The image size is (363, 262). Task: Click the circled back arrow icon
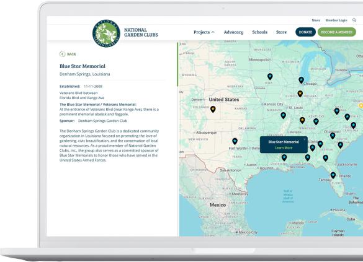62,54
